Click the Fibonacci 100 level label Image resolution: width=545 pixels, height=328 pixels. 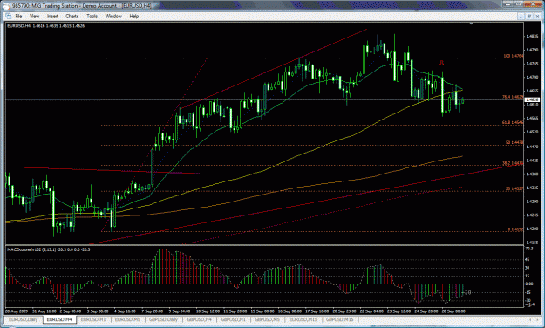(514, 56)
